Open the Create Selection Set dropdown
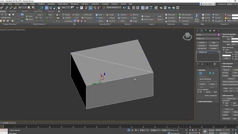 coord(113,7)
